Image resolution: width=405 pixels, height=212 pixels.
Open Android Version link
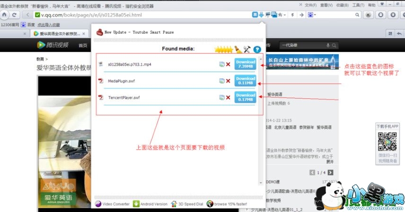coord(150,204)
